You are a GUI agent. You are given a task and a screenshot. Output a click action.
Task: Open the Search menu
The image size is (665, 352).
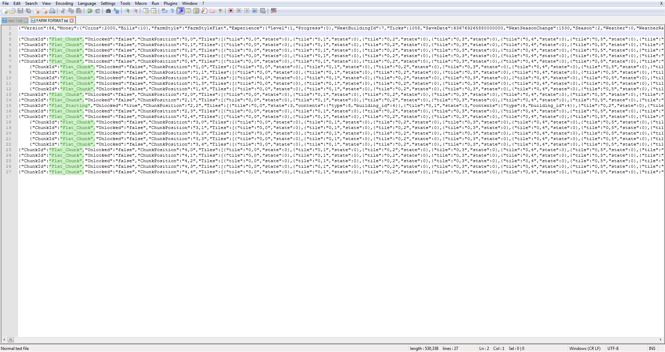click(31, 3)
